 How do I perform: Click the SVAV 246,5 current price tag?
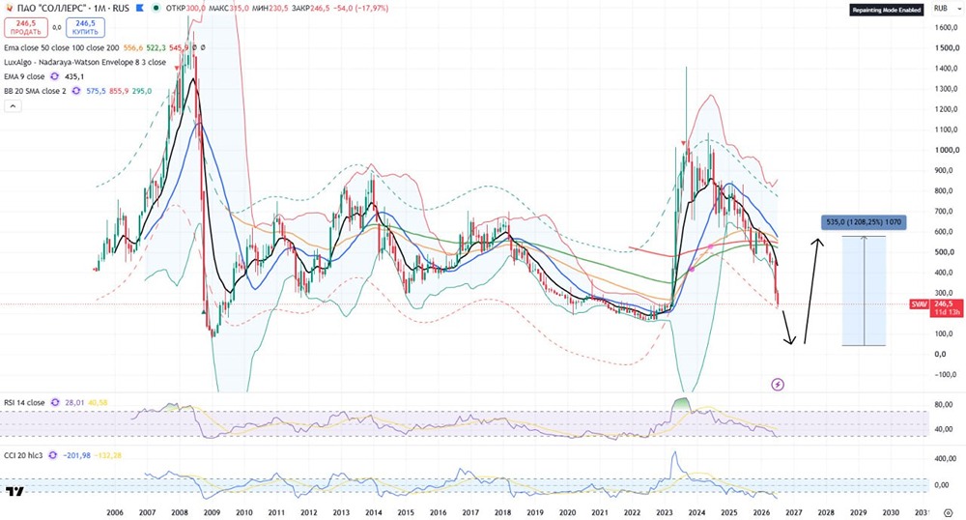point(936,307)
